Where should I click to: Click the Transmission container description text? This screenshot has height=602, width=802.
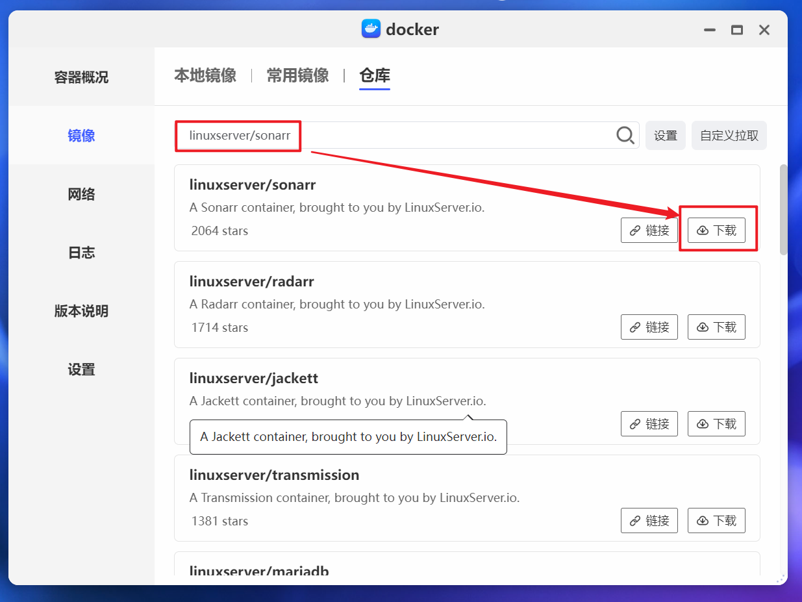coord(355,498)
